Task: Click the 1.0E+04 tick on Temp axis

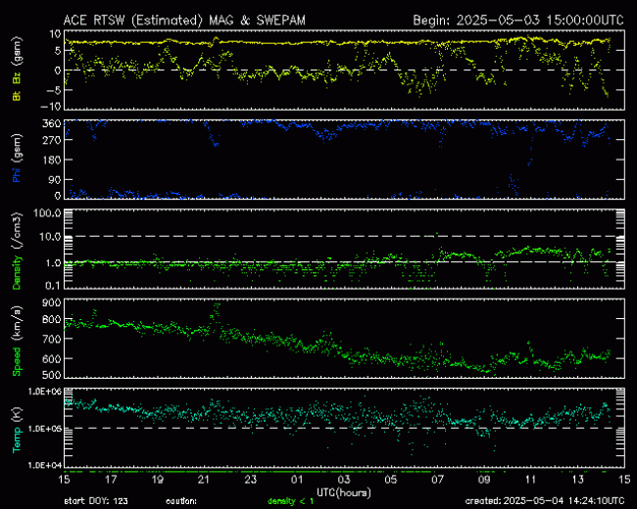Action: (x=45, y=465)
